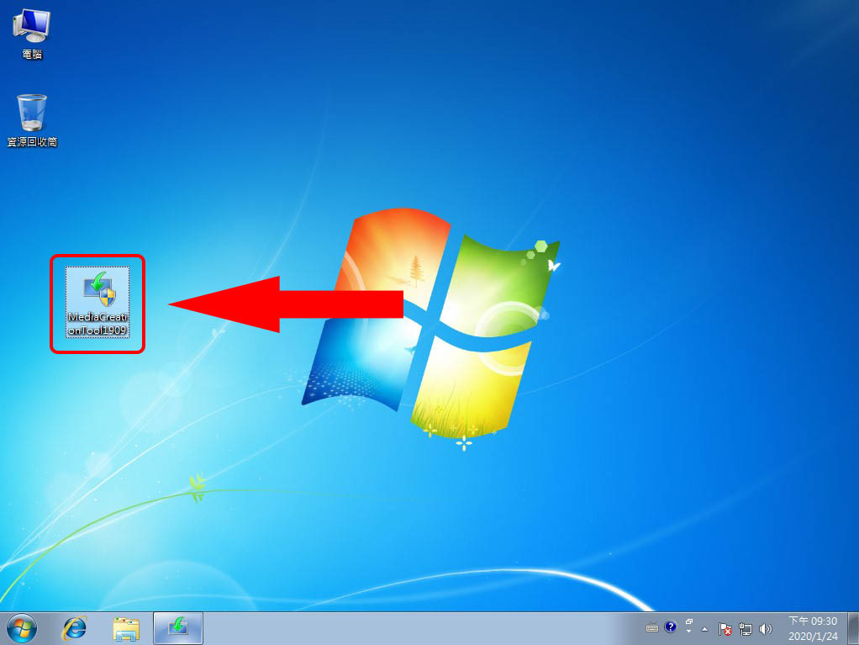Click the input keyboard indicator in tray
859x645 pixels.
tap(652, 628)
